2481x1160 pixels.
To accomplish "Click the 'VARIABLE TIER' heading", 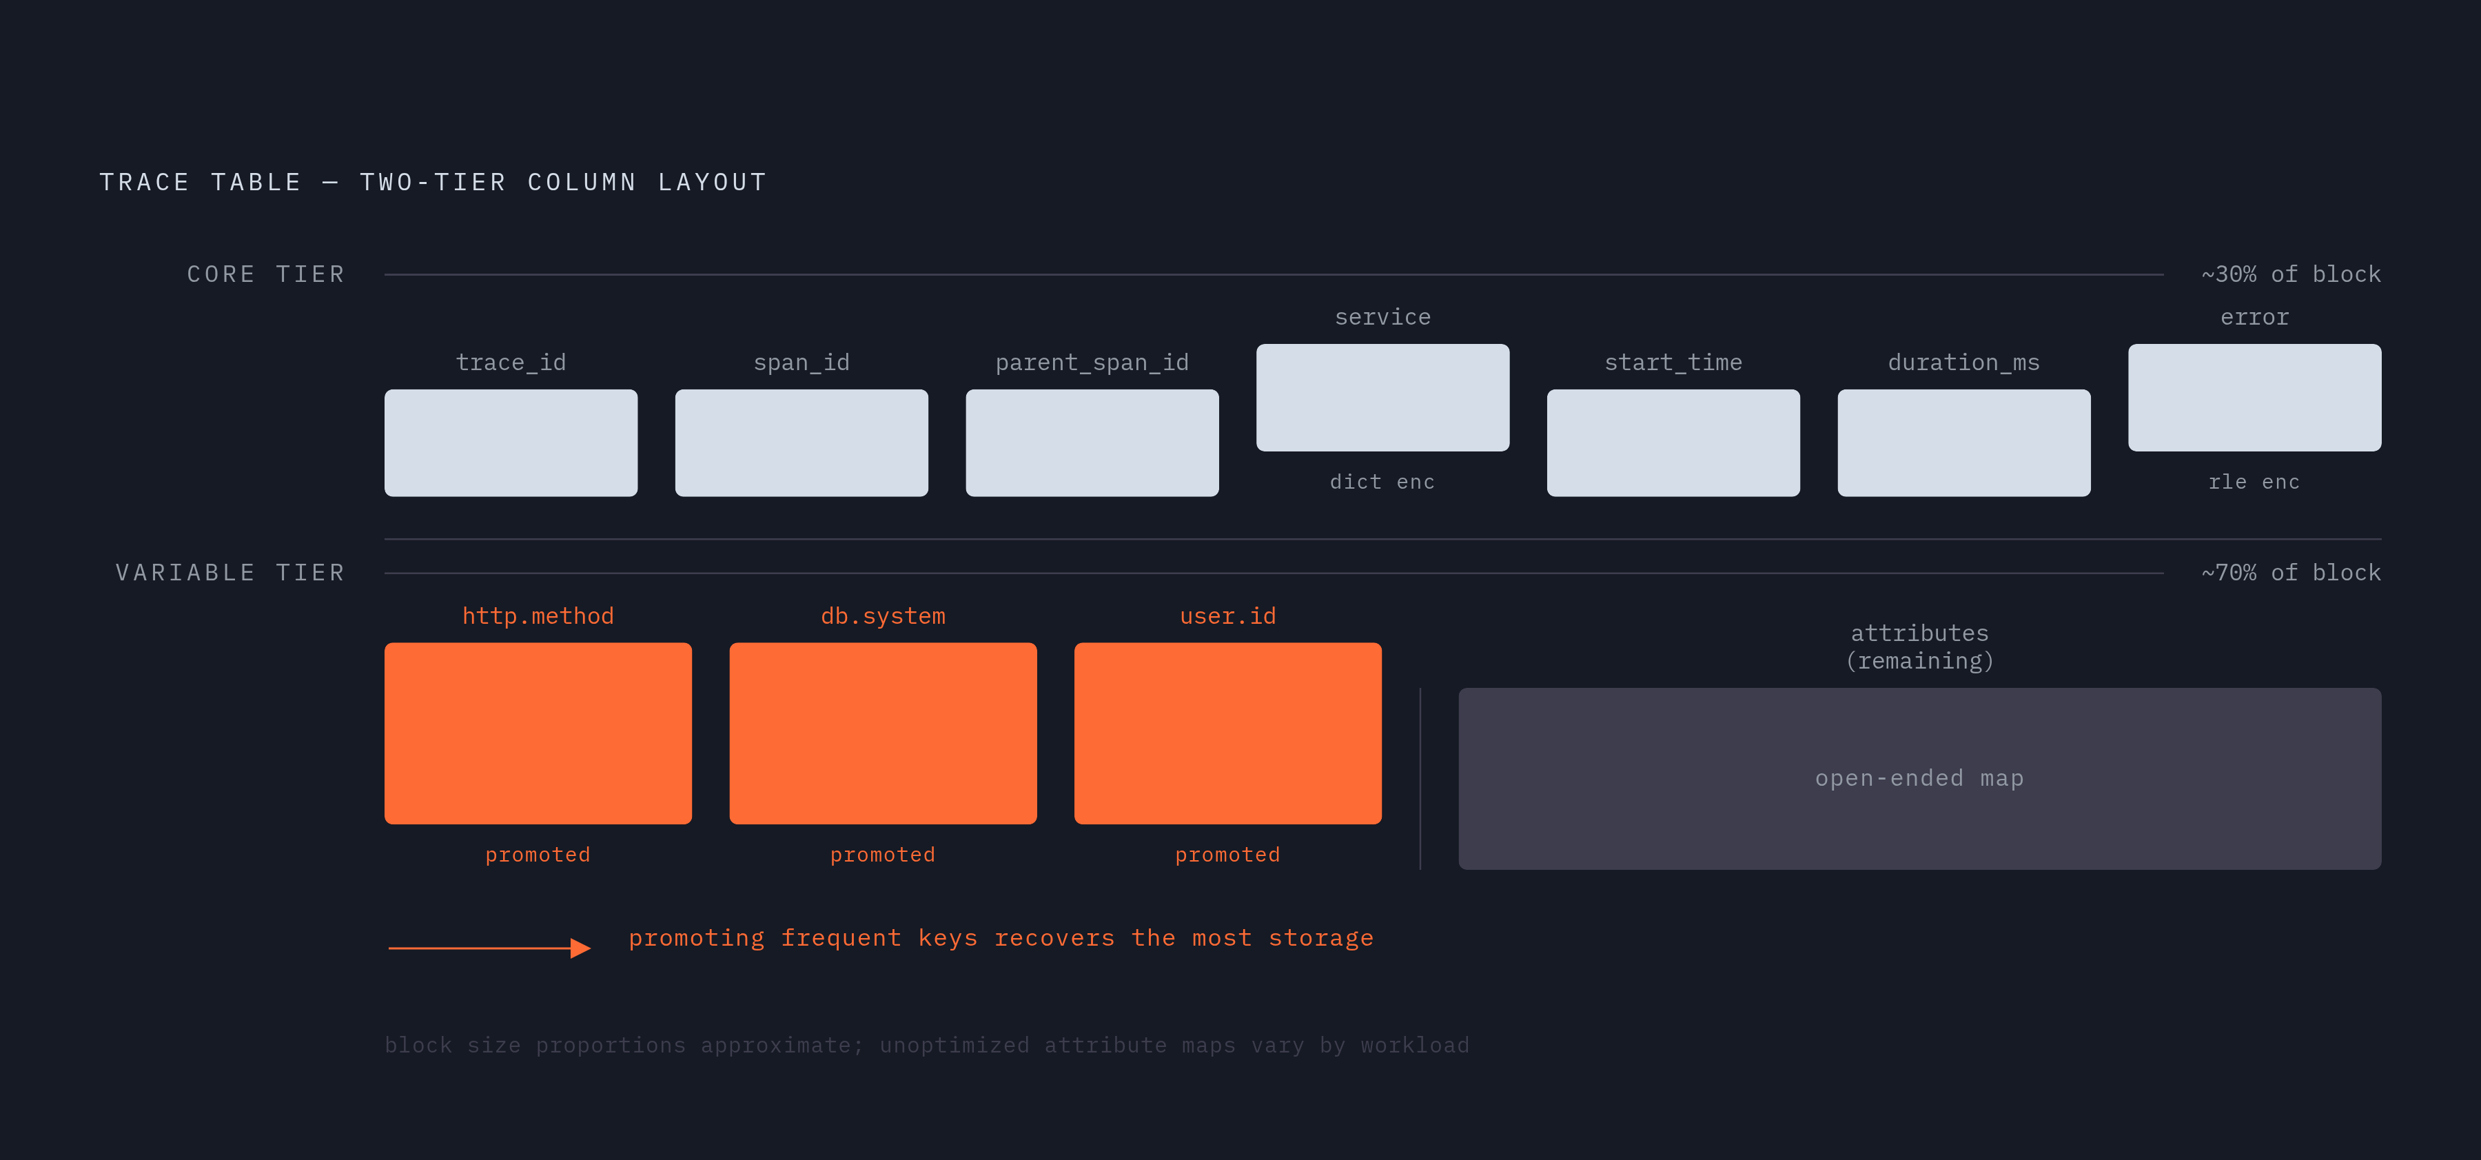I will pos(230,573).
